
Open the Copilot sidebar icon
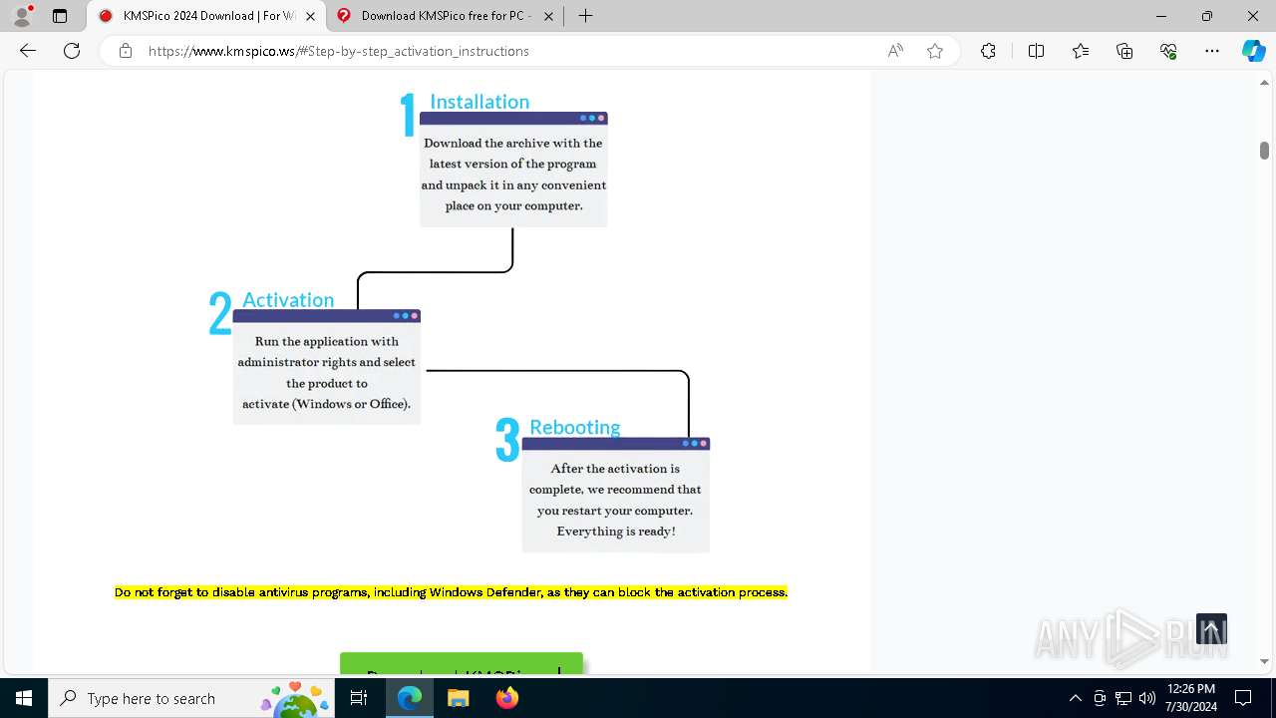click(1253, 51)
